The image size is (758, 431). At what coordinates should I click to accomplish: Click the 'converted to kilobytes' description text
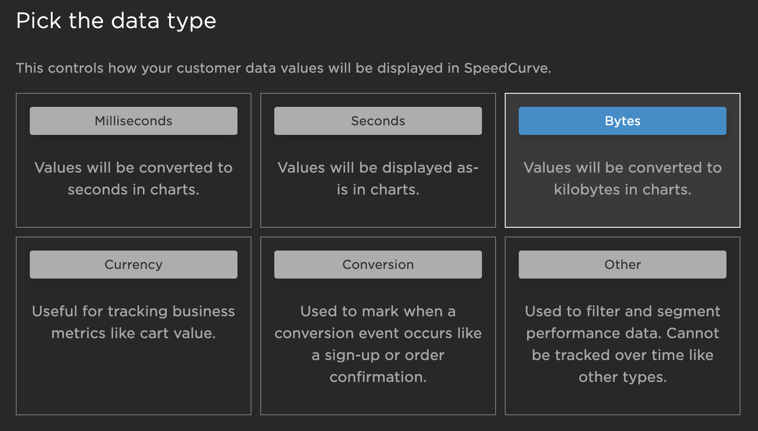(x=622, y=179)
